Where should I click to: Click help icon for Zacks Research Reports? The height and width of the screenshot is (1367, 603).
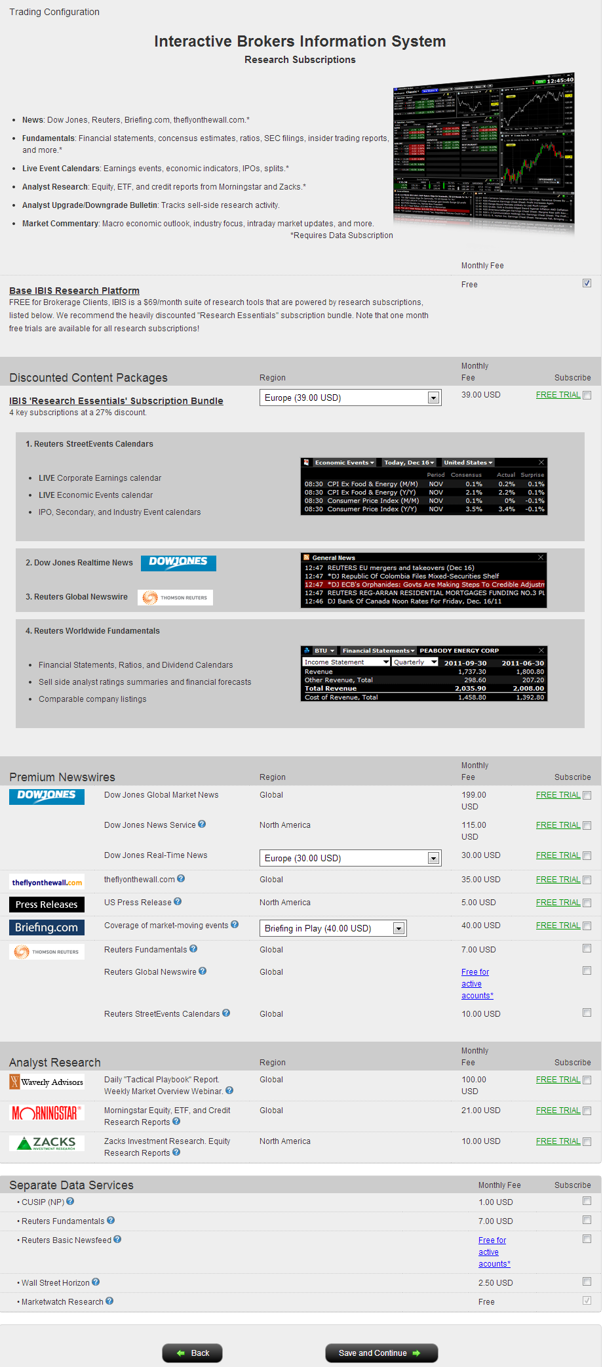[176, 1153]
